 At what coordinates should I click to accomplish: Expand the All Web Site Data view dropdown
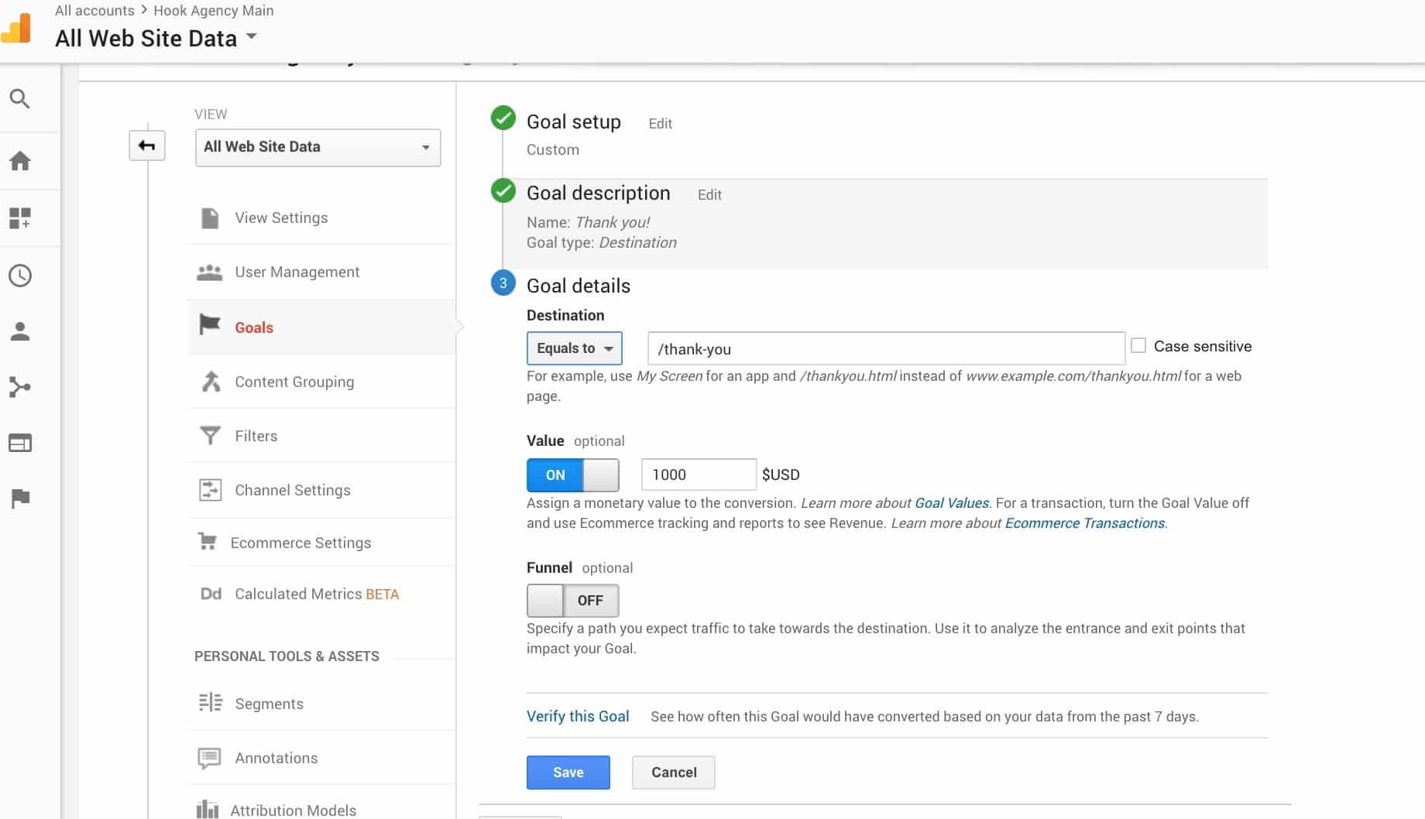coord(318,147)
